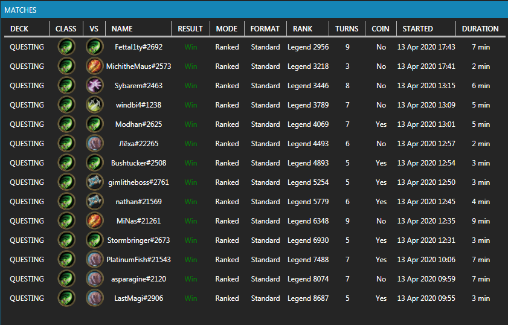Screen dimensions: 508x325
Task: Click Win result in PlatinumFish#21543 row
Action: (x=191, y=260)
